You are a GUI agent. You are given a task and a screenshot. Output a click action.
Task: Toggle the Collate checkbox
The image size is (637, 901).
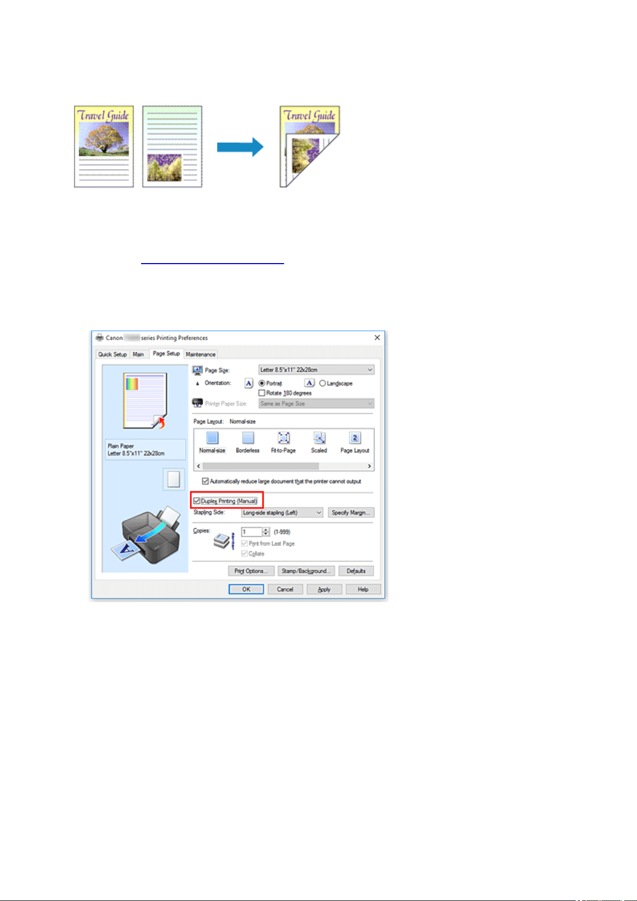point(244,554)
